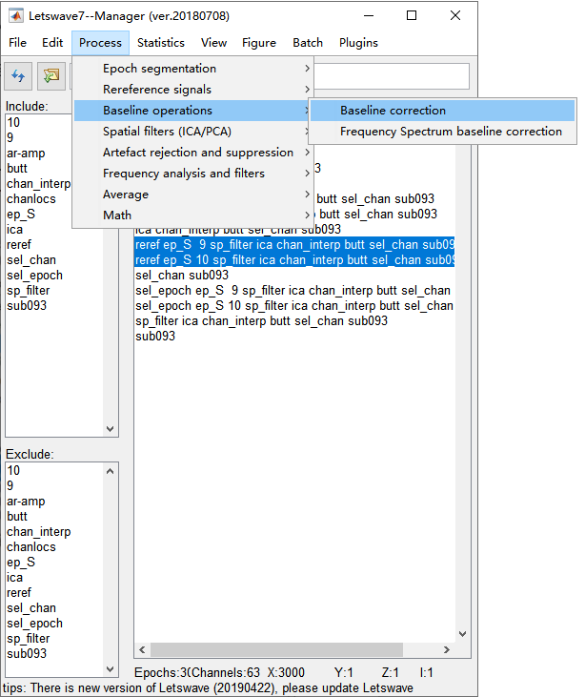Image resolution: width=585 pixels, height=697 pixels.
Task: Select 'chanlocs' in the Include list
Action: click(x=31, y=199)
